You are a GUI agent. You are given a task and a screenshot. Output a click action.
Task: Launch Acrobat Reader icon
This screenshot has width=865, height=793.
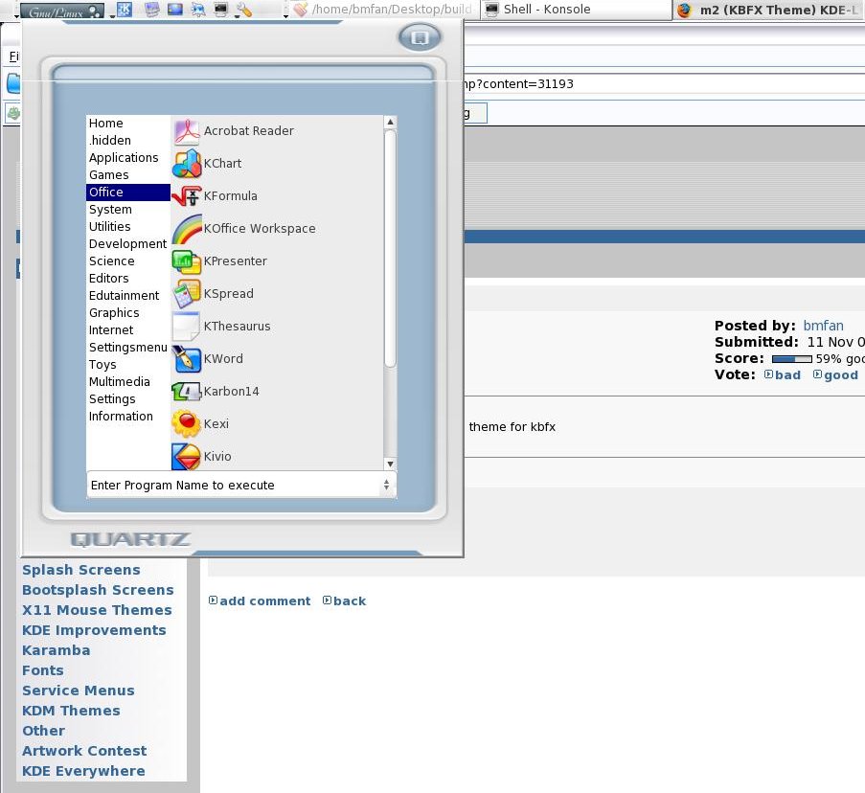click(187, 131)
